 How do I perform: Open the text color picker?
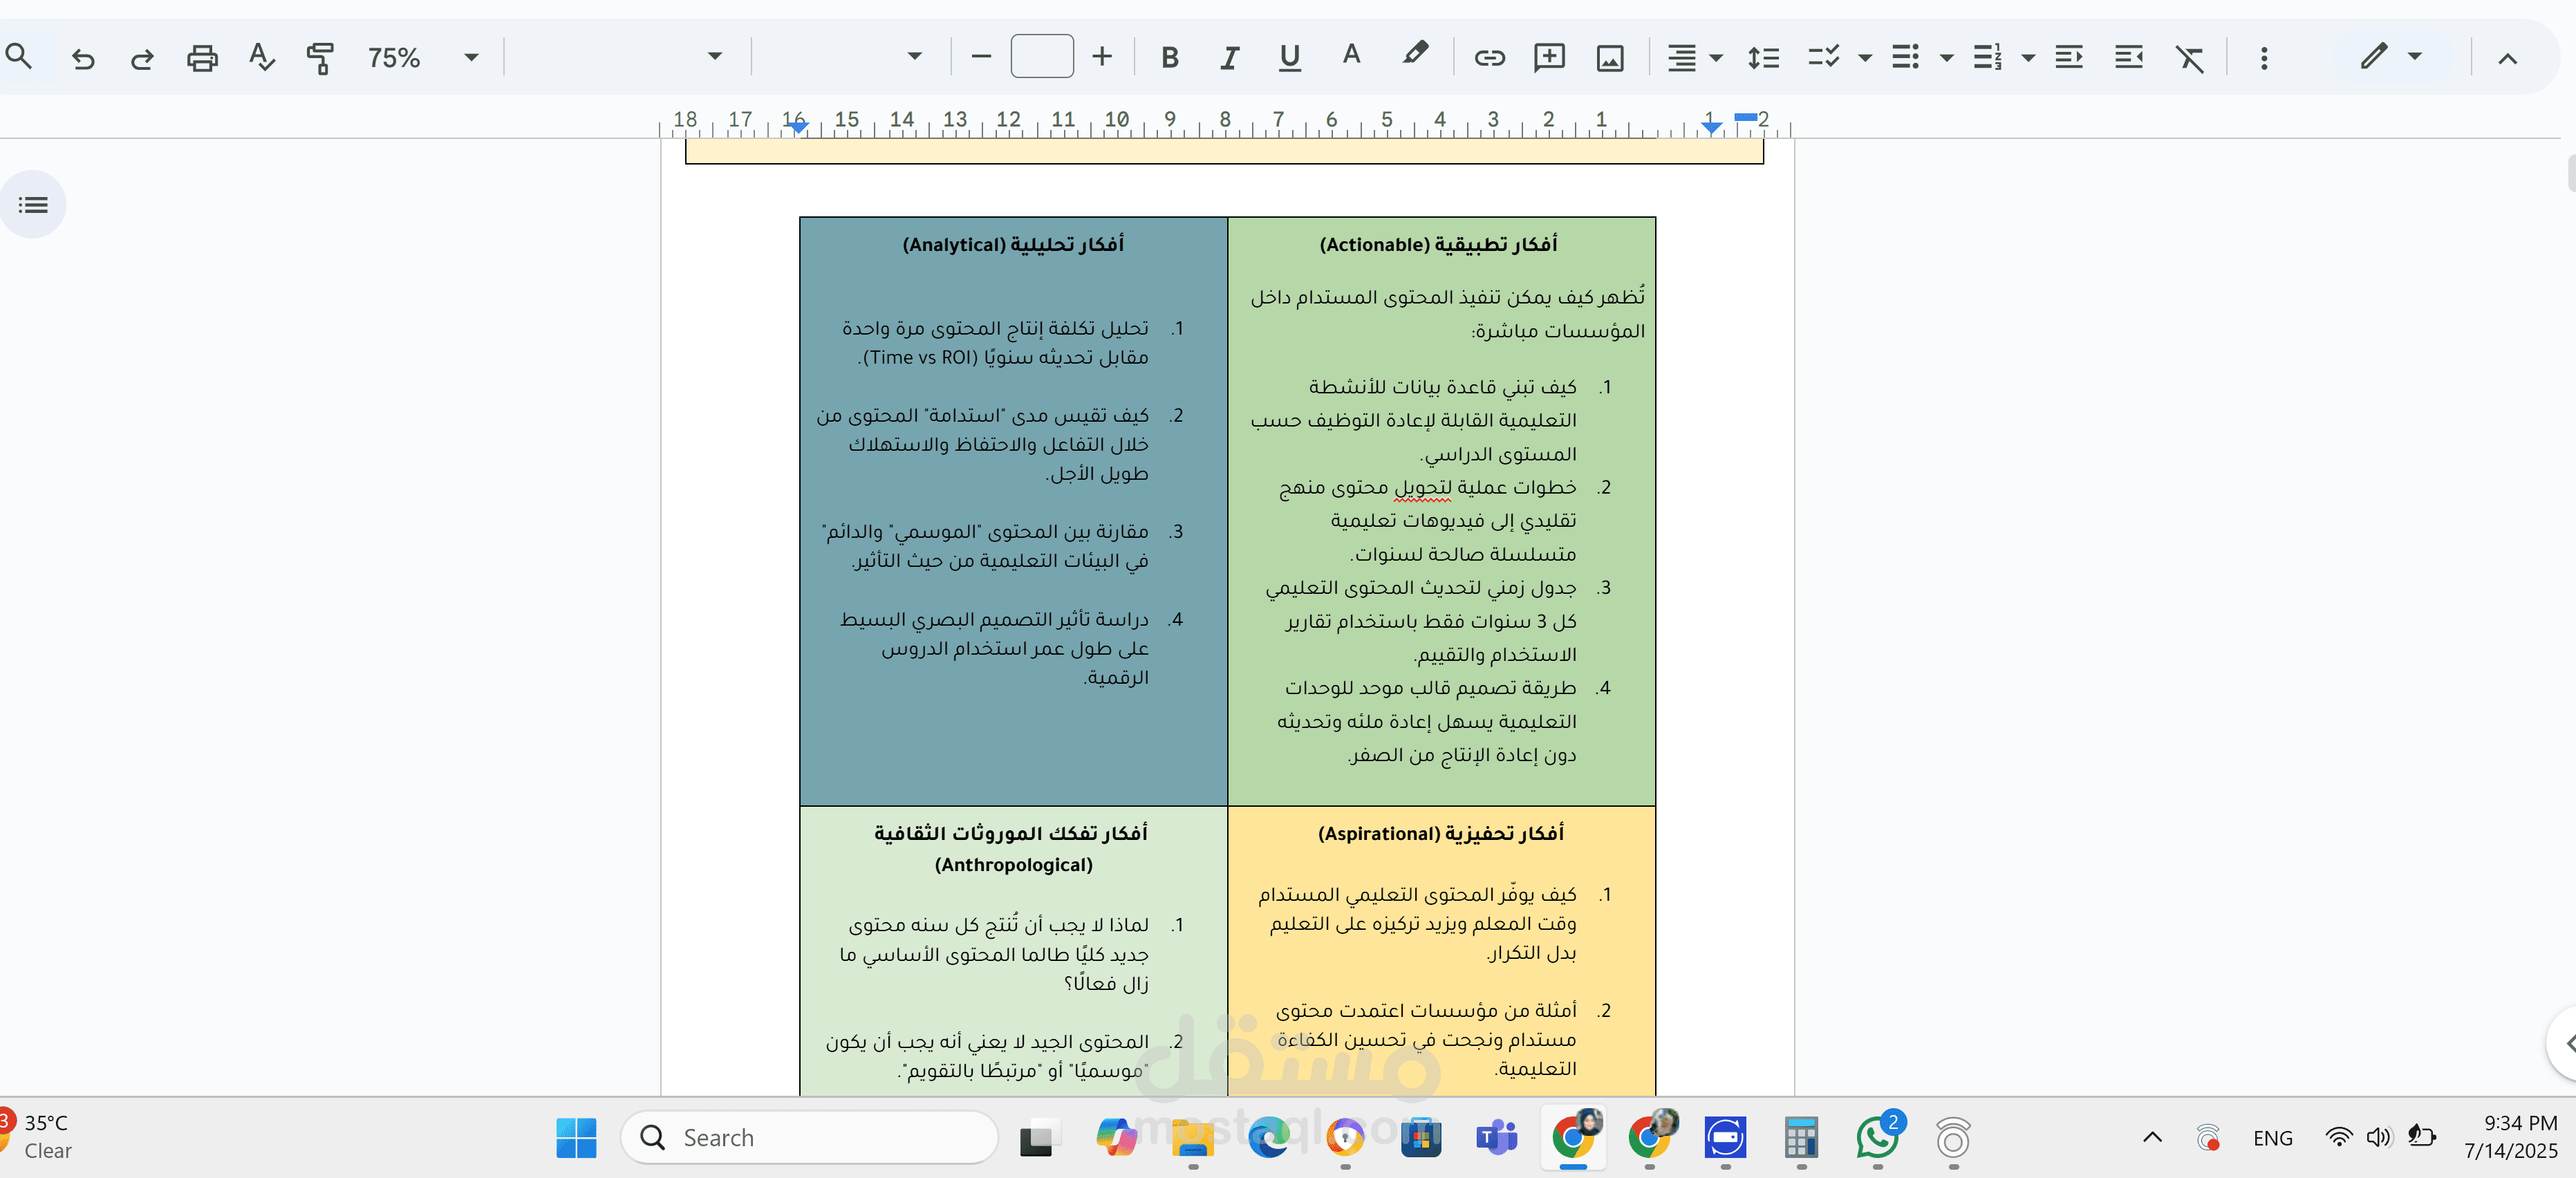[x=1351, y=56]
